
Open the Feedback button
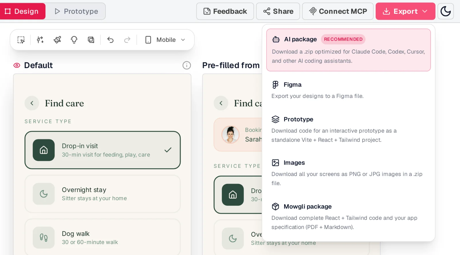(225, 11)
